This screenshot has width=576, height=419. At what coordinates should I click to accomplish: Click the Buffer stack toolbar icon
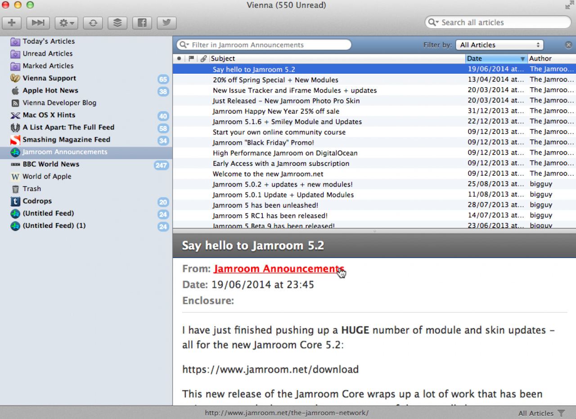117,23
